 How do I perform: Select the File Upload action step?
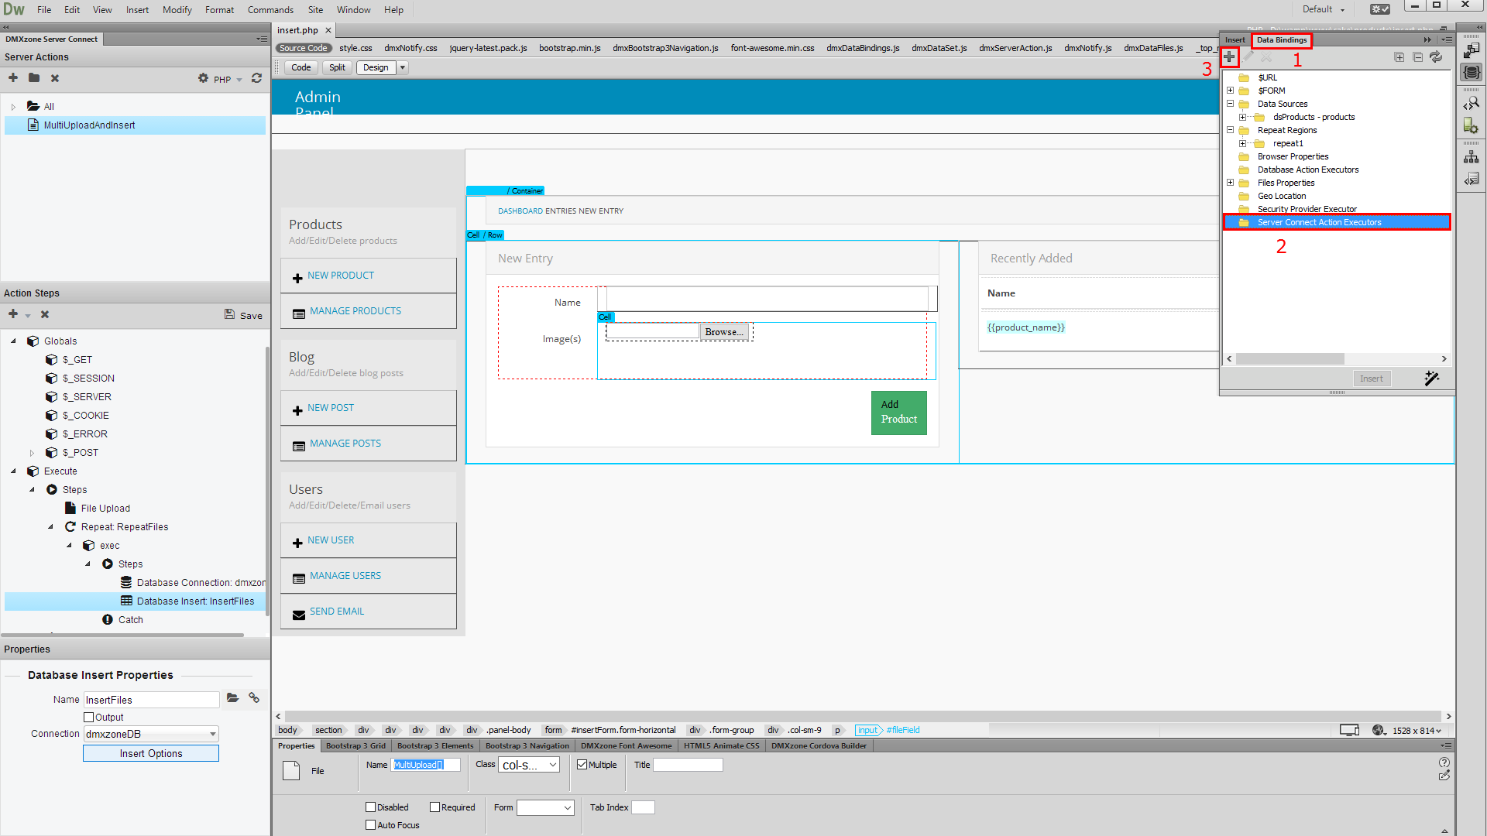click(x=105, y=509)
